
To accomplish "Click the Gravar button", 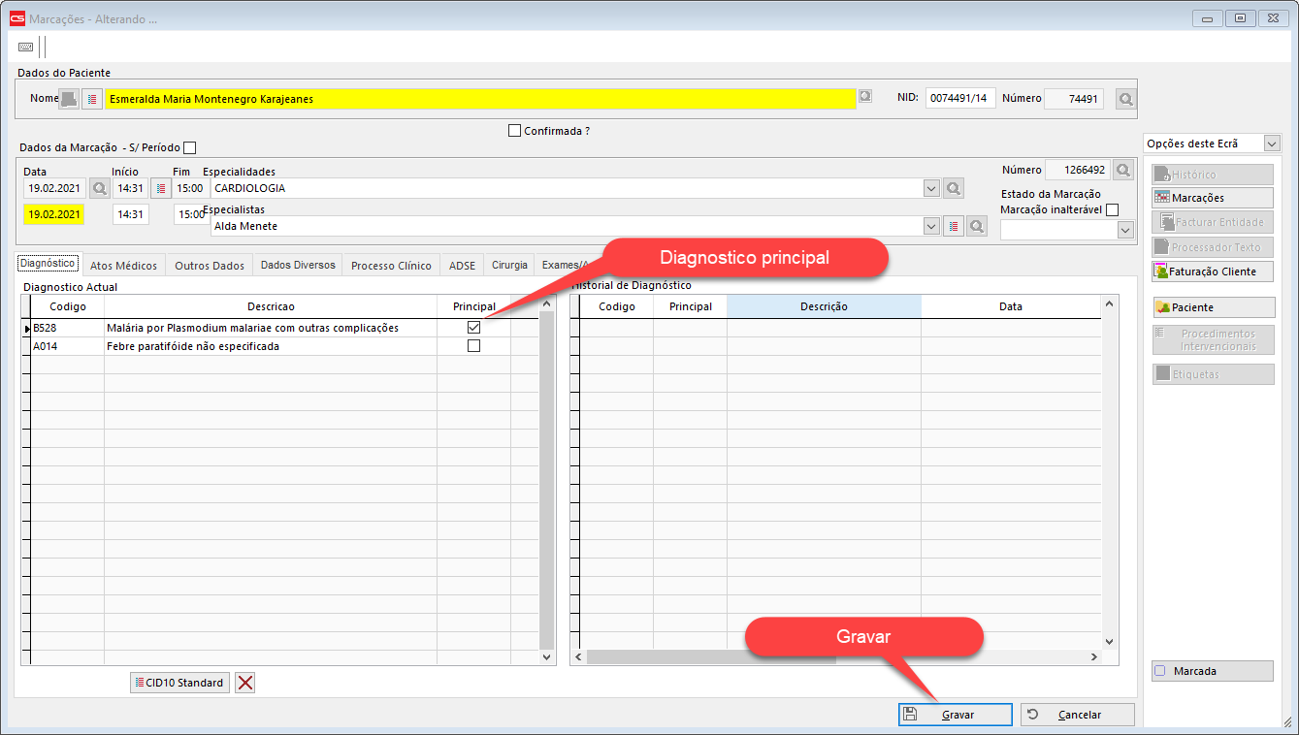I will coord(956,715).
